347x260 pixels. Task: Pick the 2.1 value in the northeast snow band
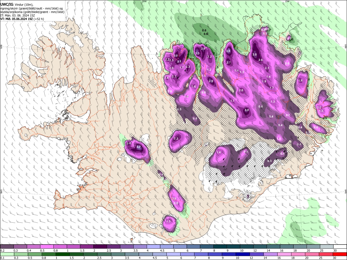click(267, 68)
